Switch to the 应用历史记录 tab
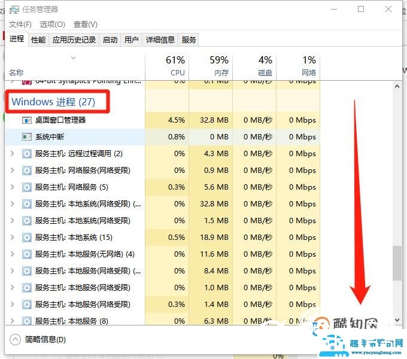407x359 pixels. (x=74, y=40)
